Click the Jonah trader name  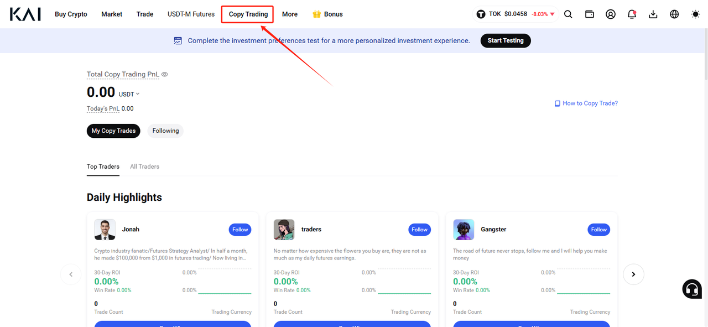(131, 230)
